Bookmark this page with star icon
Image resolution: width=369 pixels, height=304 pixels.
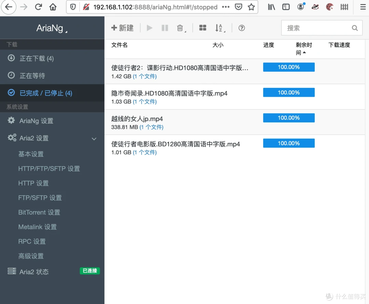tap(251, 7)
